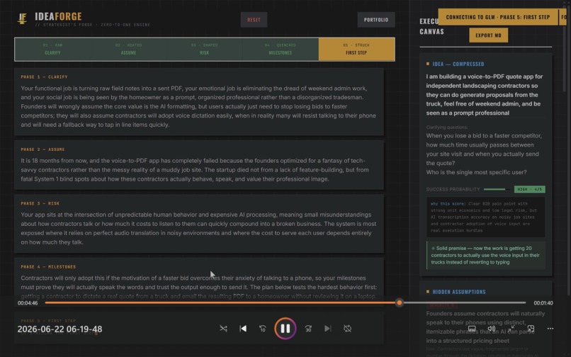Viewport: 571px width, 357px height.
Task: Select the 02 Heated Assume phase tab
Action: pyautogui.click(x=128, y=49)
